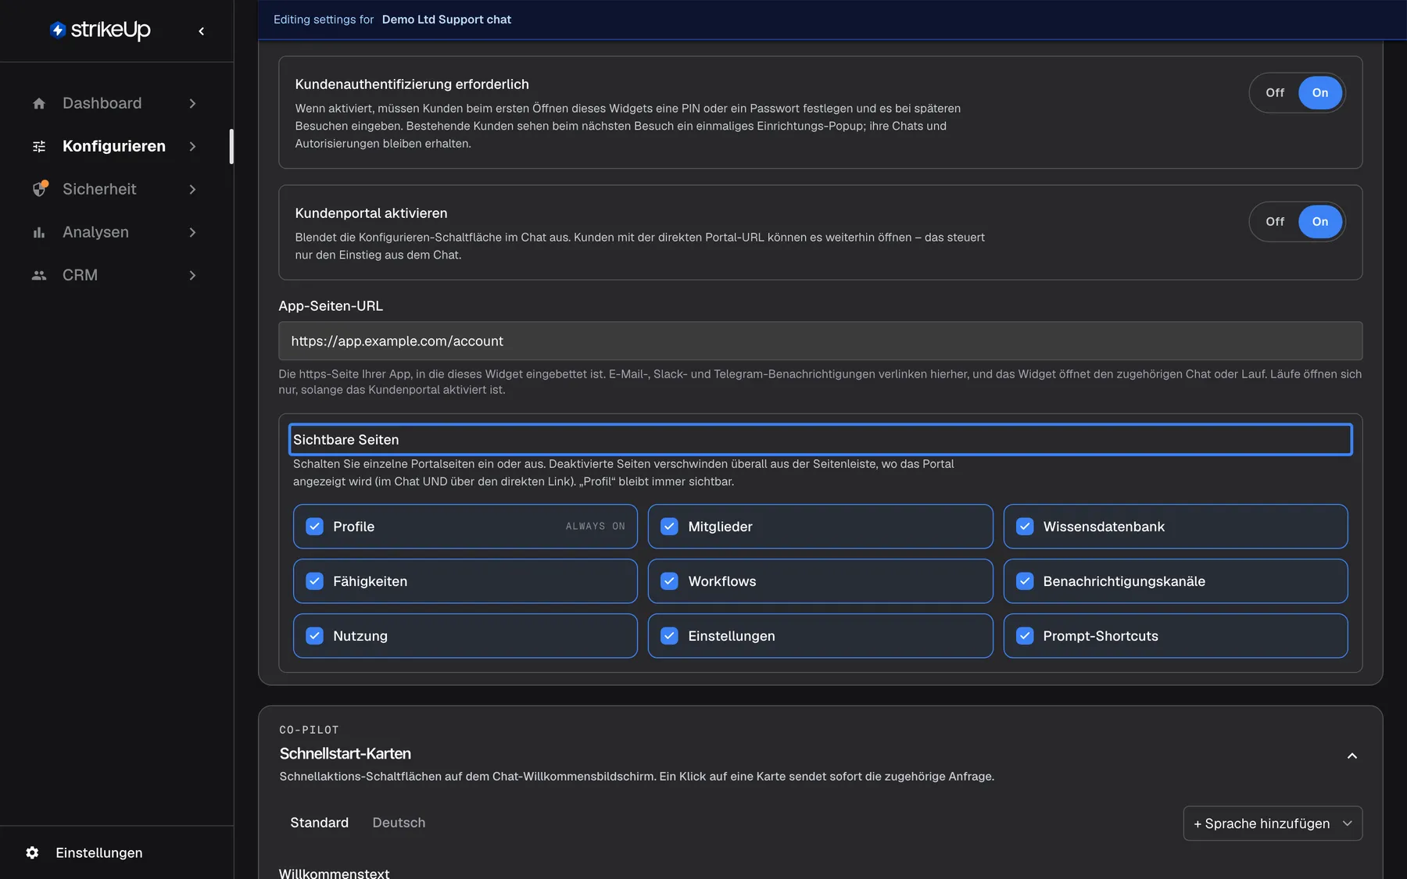Click the CO-PILOT section label

coord(309,730)
